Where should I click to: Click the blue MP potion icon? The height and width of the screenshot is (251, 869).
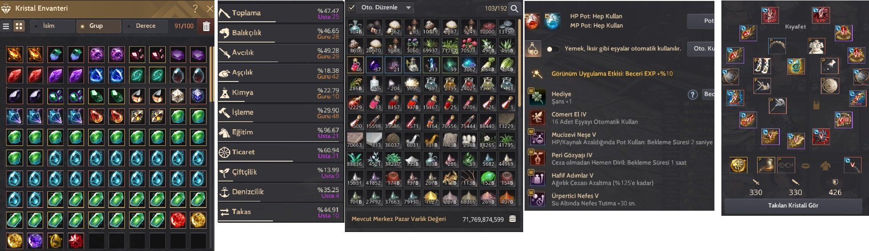[x=552, y=21]
